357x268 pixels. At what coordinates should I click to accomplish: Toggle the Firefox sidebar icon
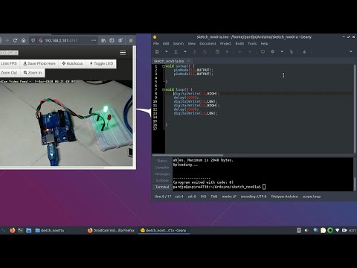tap(112, 40)
